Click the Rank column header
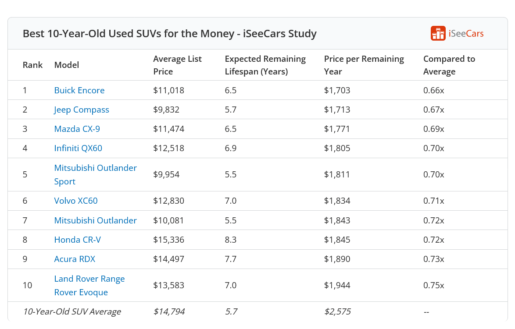 pos(32,65)
